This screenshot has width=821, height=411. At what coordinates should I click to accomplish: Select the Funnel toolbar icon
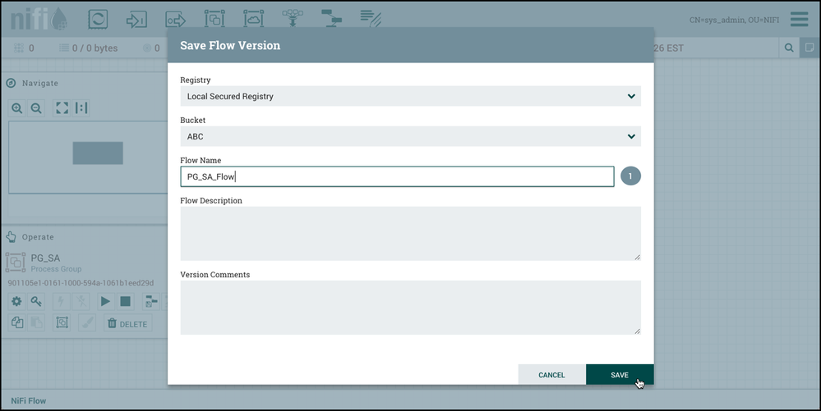[293, 20]
